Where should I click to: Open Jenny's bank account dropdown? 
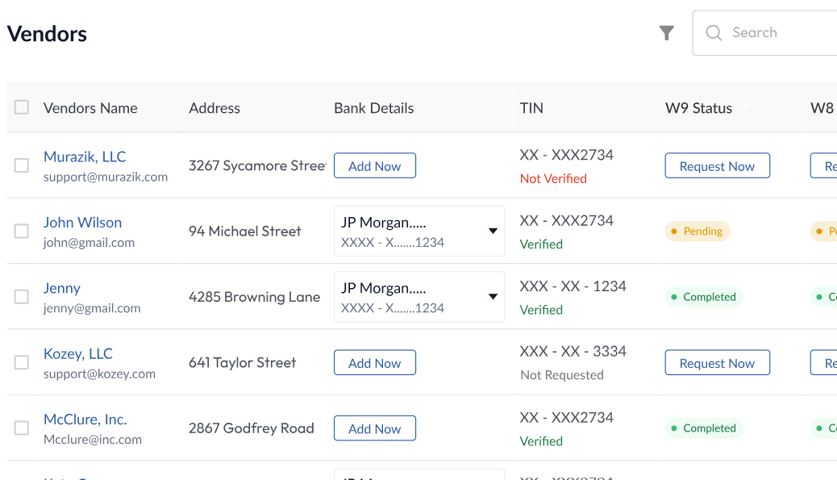(493, 297)
